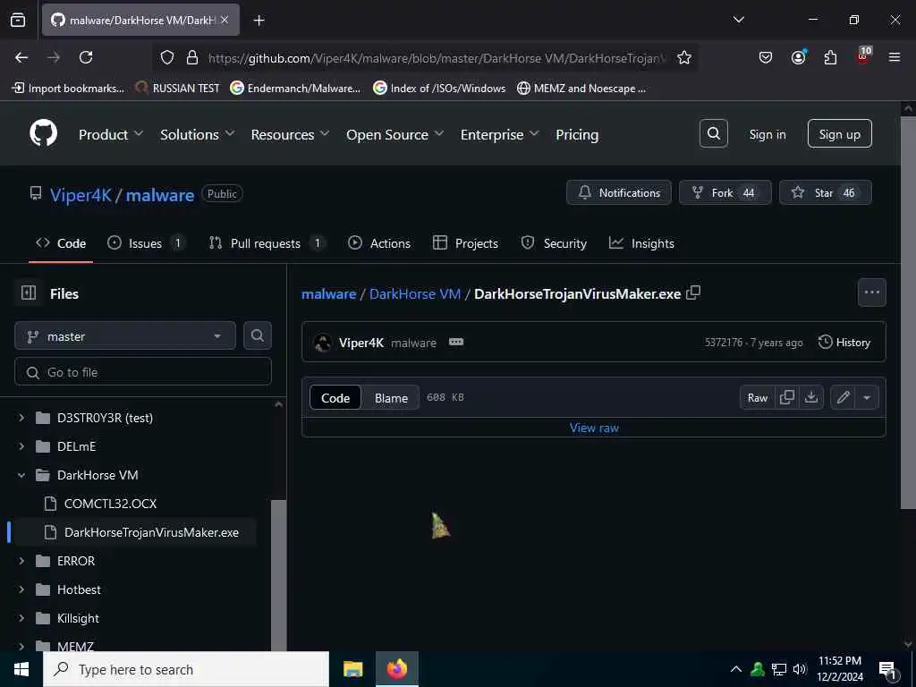The image size is (916, 687).
Task: Click the pencil edit file icon
Action: pyautogui.click(x=843, y=397)
